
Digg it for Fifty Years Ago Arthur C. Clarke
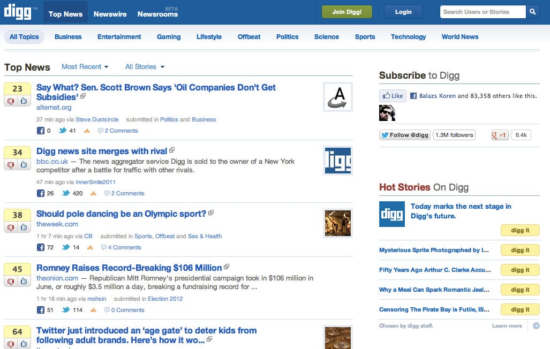click(520, 270)
